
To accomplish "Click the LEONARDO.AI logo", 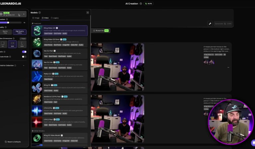I will click(x=11, y=4).
